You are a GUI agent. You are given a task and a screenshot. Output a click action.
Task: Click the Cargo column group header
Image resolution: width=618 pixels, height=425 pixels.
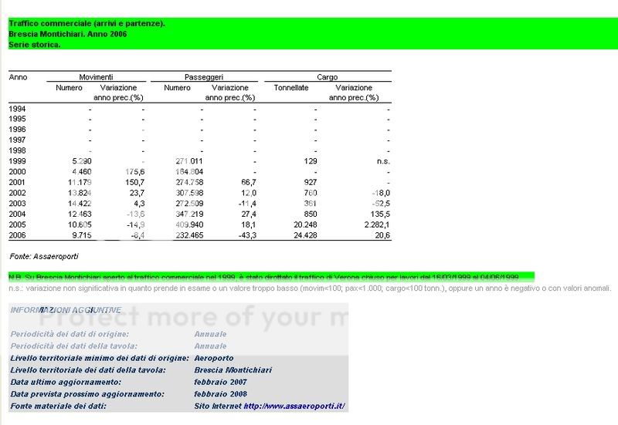pyautogui.click(x=327, y=77)
